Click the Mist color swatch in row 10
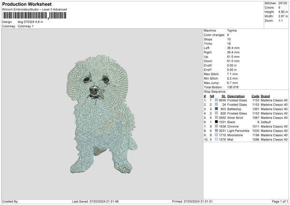The image size is (290, 205). click(x=217, y=139)
